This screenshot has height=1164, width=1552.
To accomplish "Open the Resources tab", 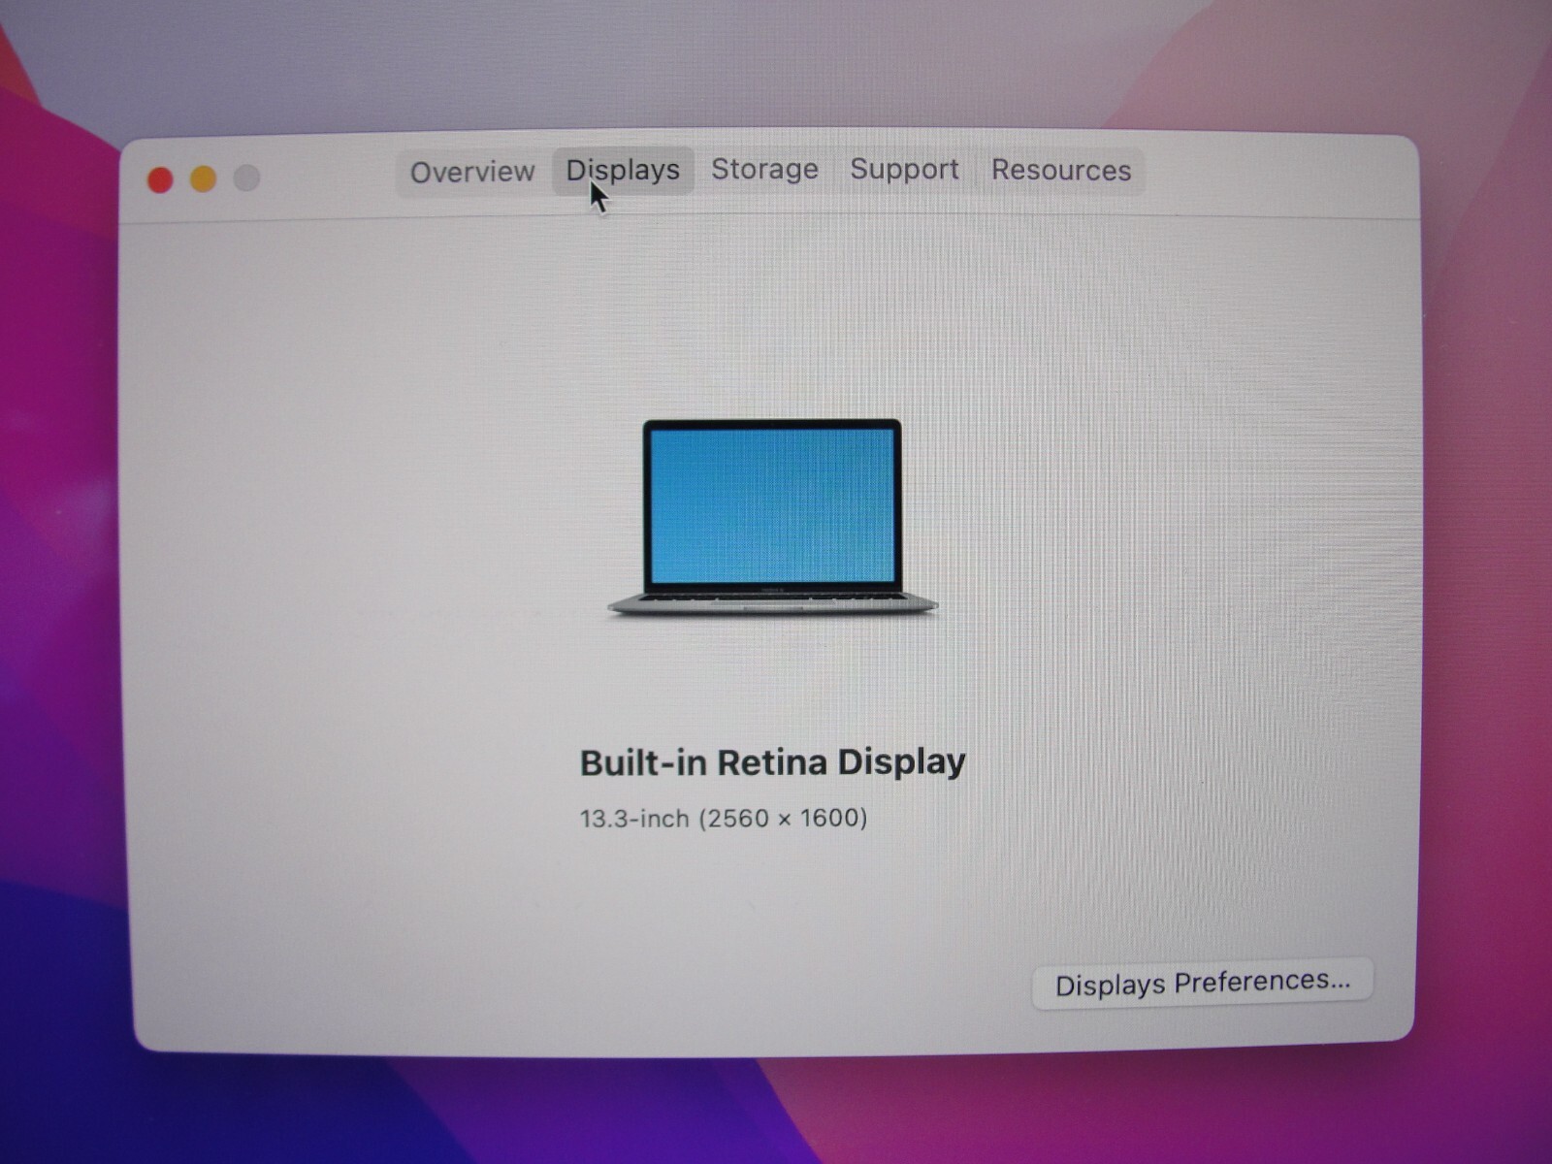I will 1061,171.
